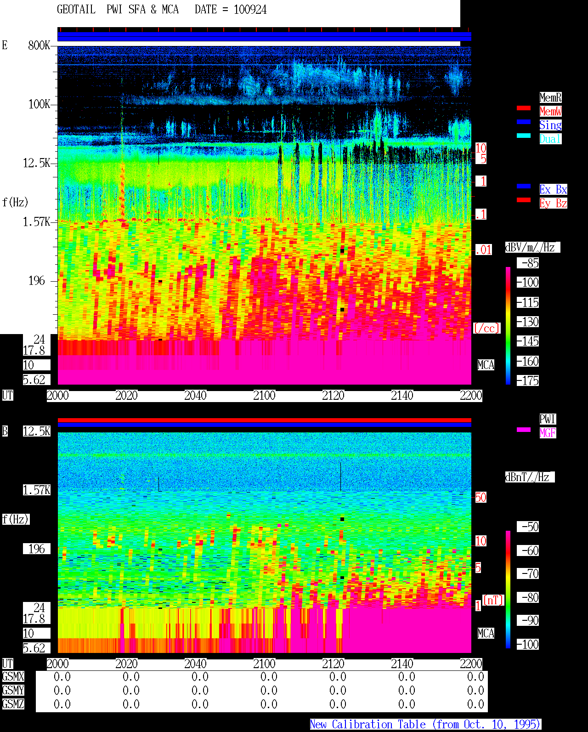Screen dimensions: 588x732
Task: Click the -85 value on electric color scale
Action: 528,263
